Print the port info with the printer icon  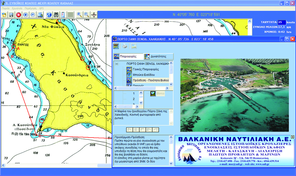click(x=125, y=46)
